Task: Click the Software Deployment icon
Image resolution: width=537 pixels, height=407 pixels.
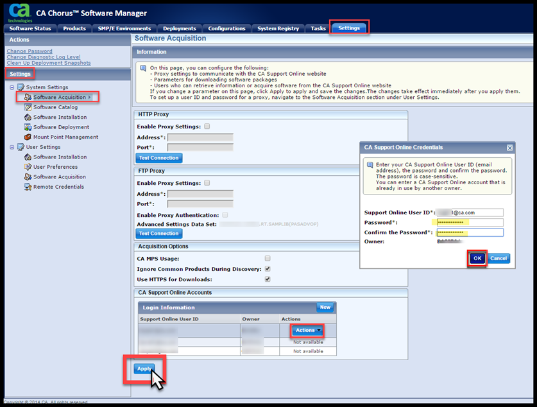Action: [28, 127]
